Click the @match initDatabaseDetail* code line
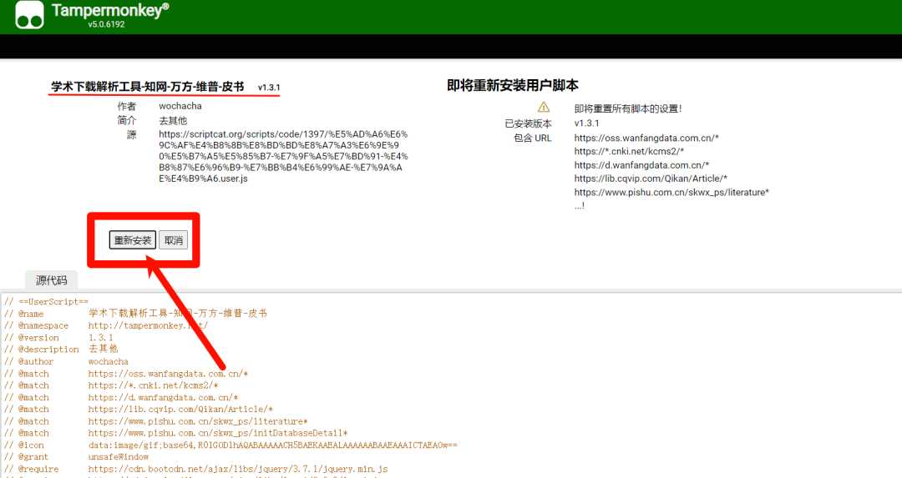Viewport: 902px width, 478px height. [176, 433]
